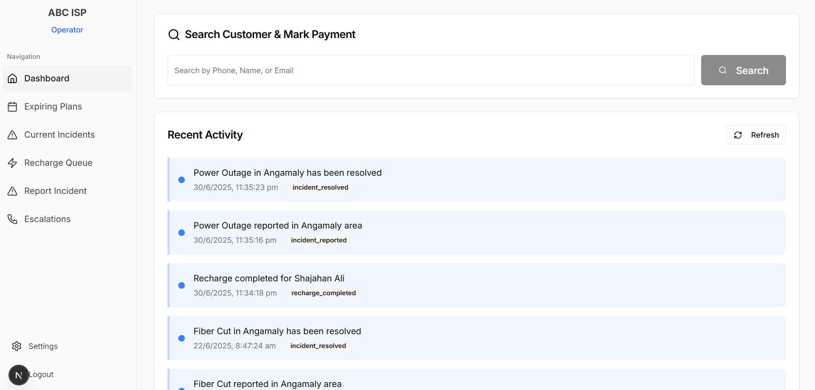Screen dimensions: 815x390
Task: Open Current Incidents in the sidebar
Action: (67, 135)
